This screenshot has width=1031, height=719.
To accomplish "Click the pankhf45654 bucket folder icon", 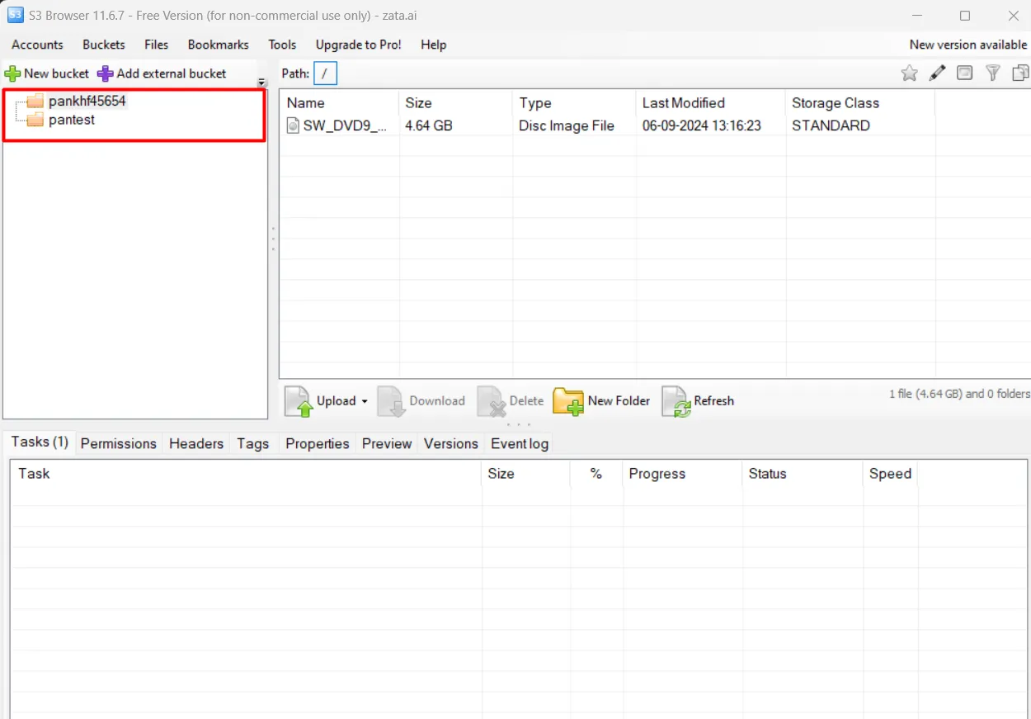I will (x=35, y=101).
